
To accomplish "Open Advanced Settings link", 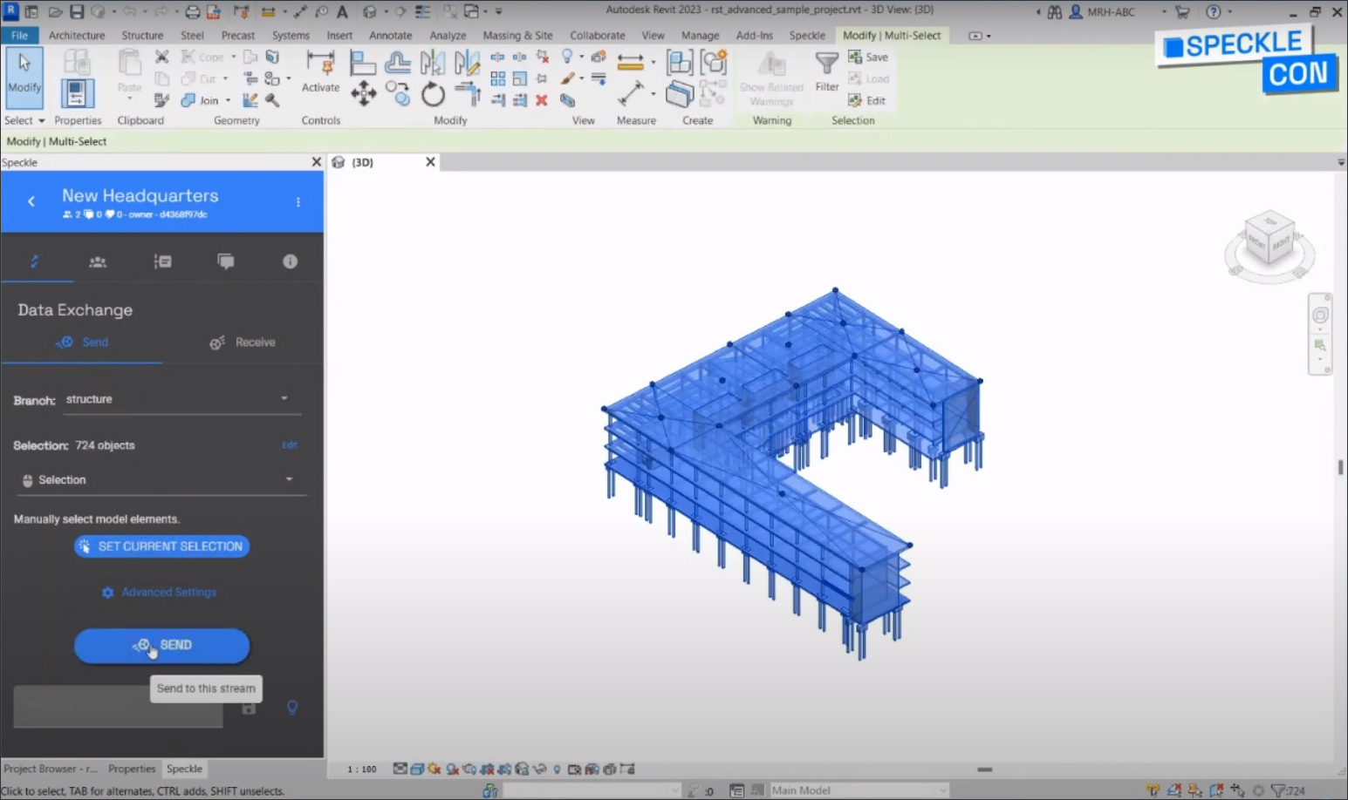I will tap(160, 593).
